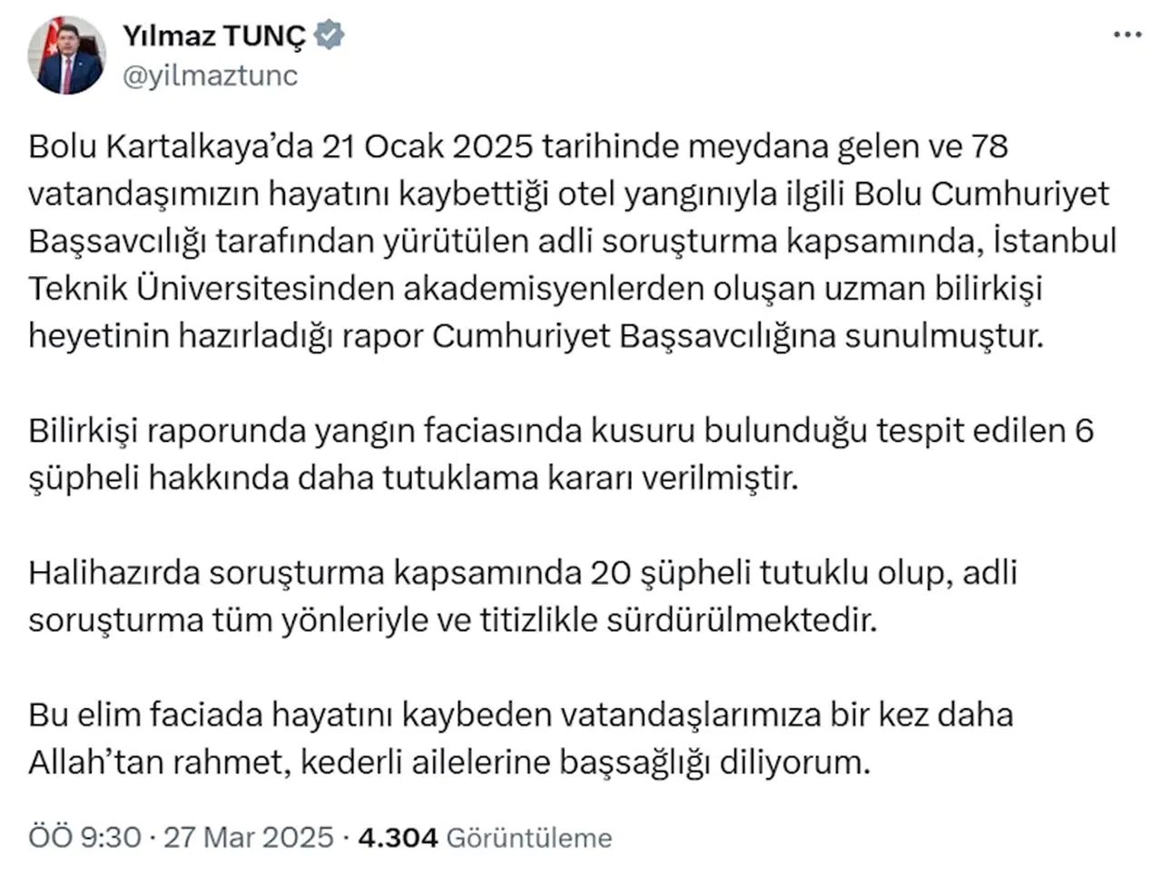The image size is (1162, 887).
Task: Click the blue verified badge
Action: tap(329, 36)
